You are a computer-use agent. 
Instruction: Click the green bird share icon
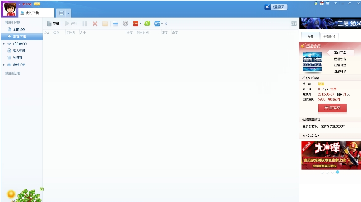click(147, 23)
